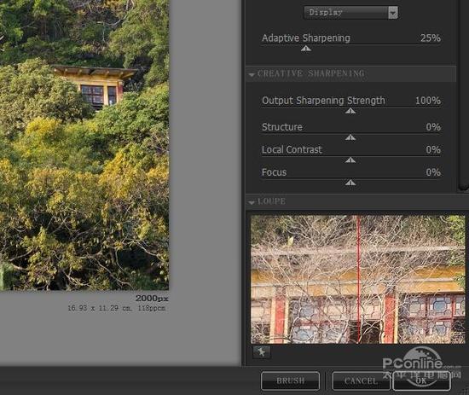Screen dimensions: 469x395
Task: Collapse the Loupe section
Action: point(252,202)
